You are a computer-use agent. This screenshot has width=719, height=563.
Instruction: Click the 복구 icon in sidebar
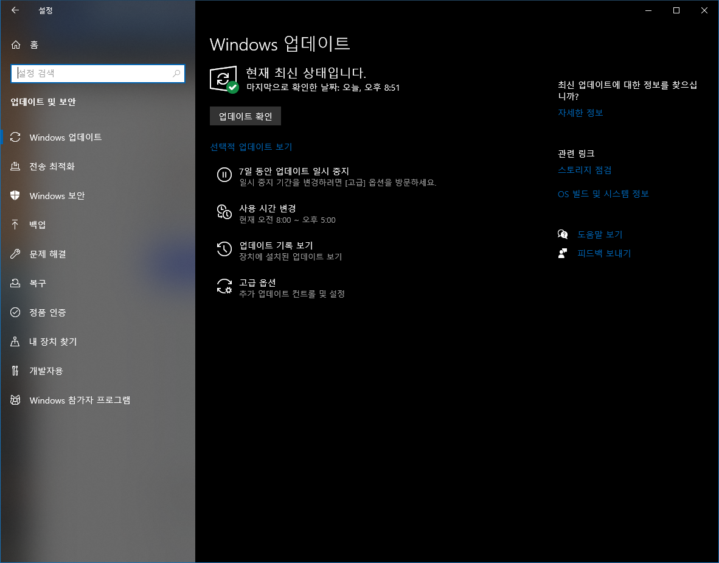15,283
